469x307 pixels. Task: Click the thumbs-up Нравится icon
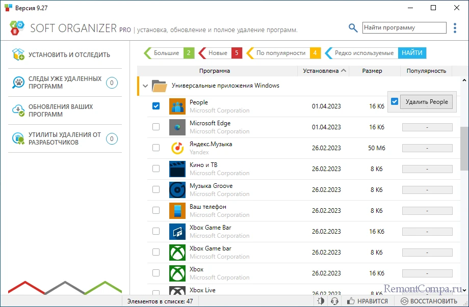(x=351, y=301)
